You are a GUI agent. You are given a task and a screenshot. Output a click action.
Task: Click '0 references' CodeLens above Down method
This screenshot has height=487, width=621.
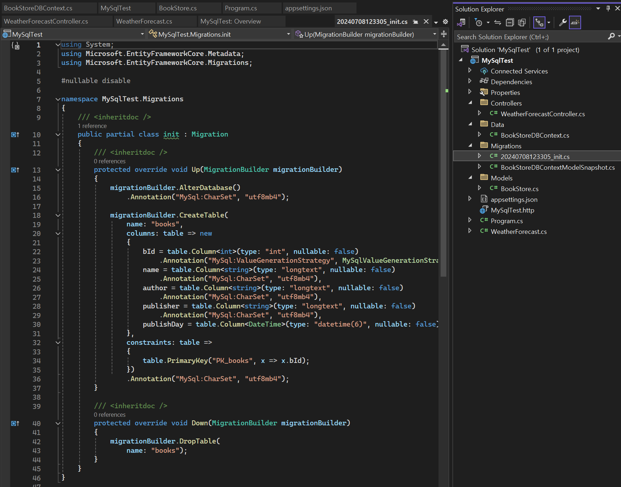tap(110, 415)
